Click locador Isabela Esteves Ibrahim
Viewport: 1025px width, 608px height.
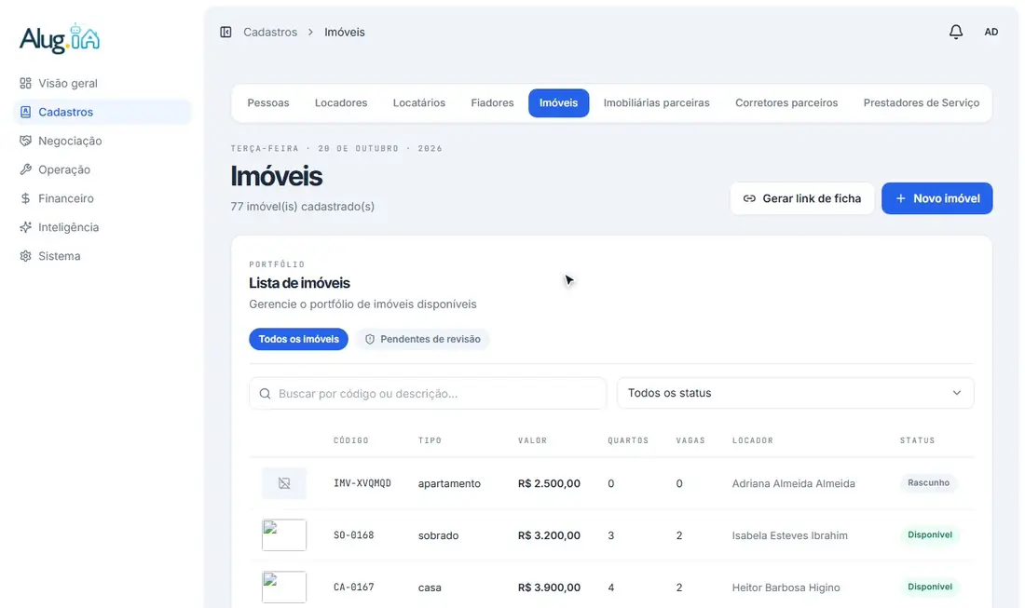789,535
